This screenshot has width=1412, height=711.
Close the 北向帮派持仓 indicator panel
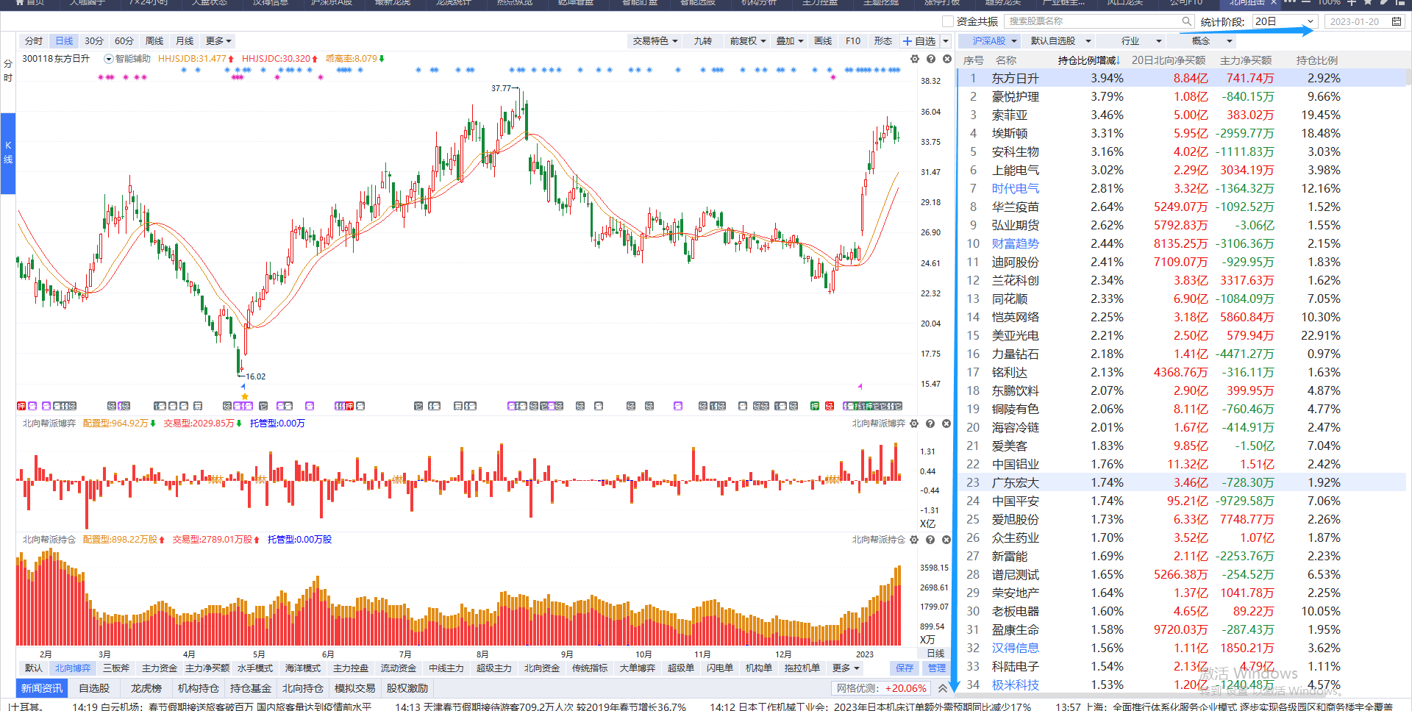tap(946, 540)
